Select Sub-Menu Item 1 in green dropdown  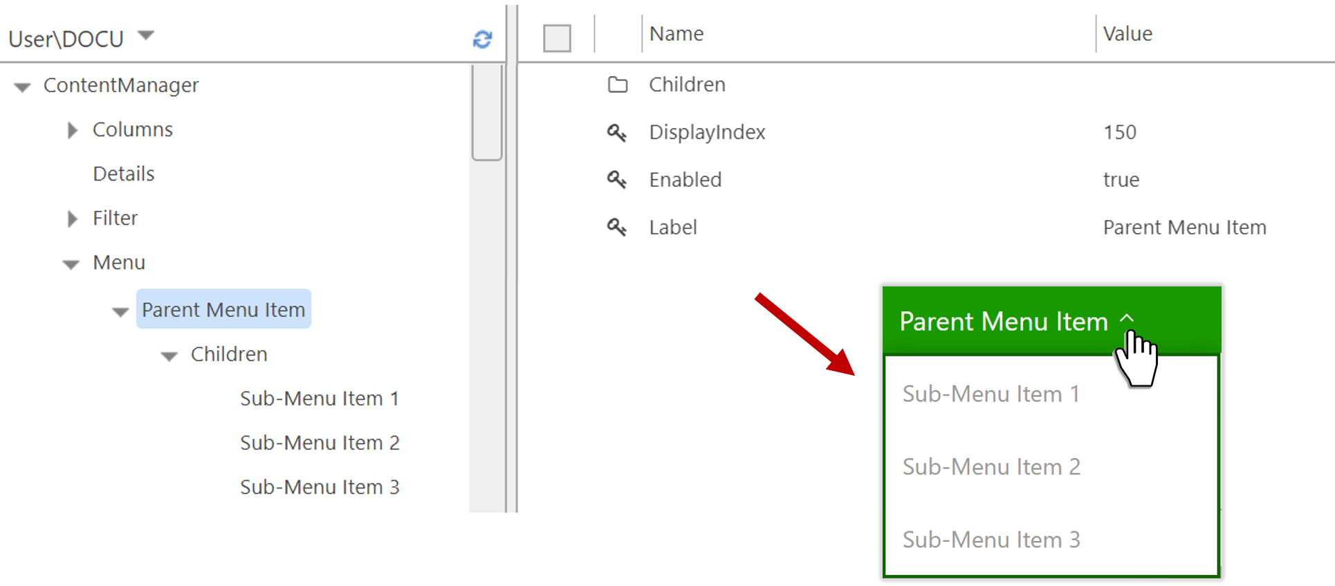point(991,394)
